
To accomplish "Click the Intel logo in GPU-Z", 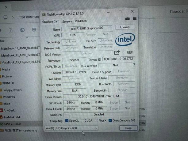I will tap(125, 39).
